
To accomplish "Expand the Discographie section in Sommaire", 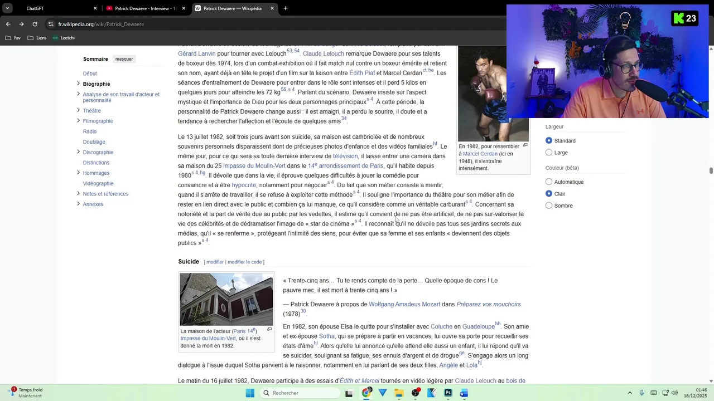I will pos(78,152).
